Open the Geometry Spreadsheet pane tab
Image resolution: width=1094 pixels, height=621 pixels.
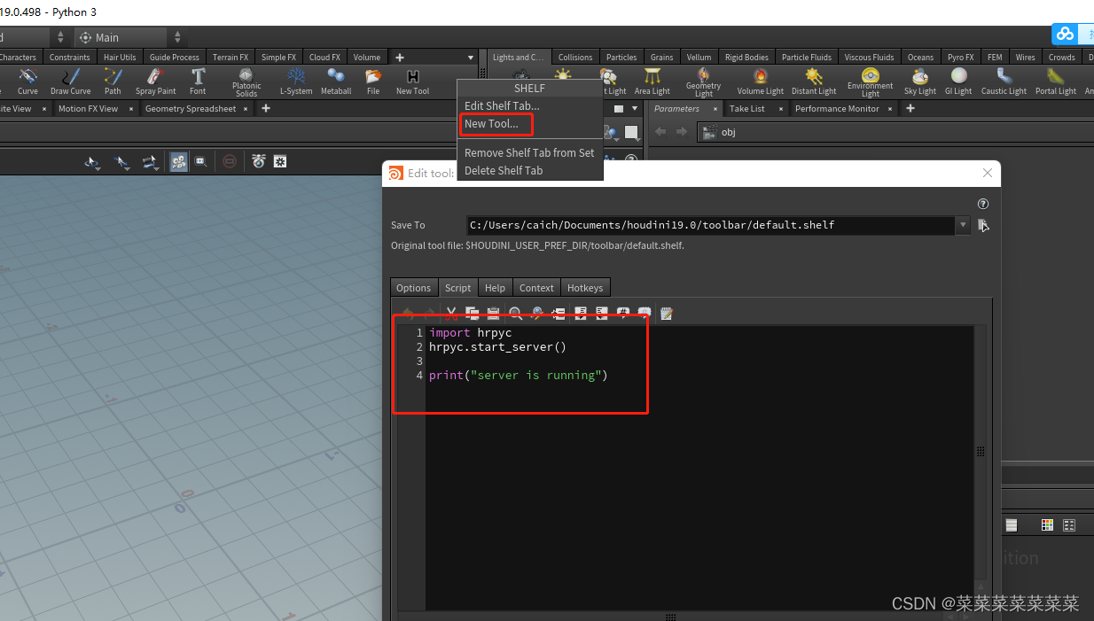[191, 108]
